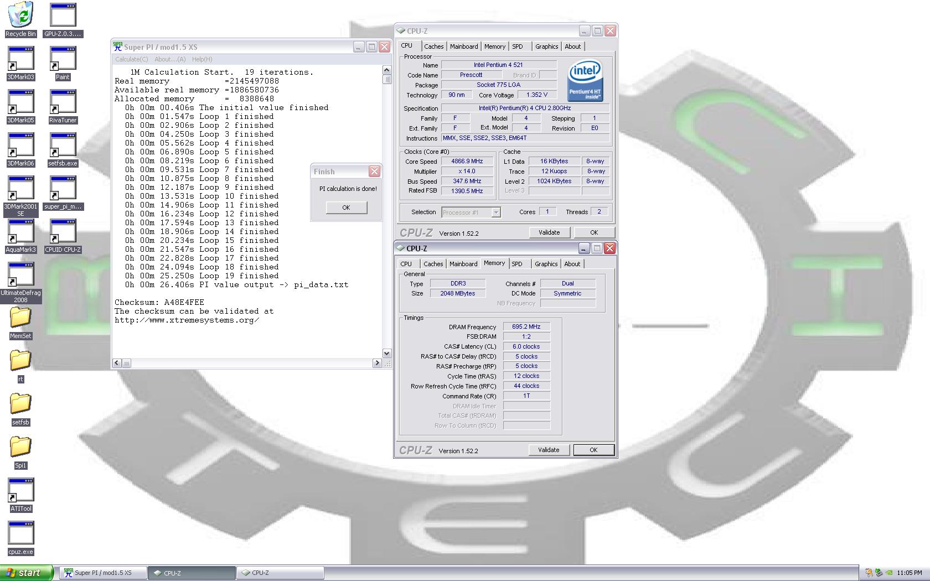
Task: Open About tab in upper CPU-Z window
Action: 572,46
